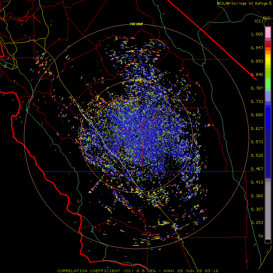Click the 25 JUN 25 date text
The height and width of the screenshot is (273, 273).
(190, 271)
